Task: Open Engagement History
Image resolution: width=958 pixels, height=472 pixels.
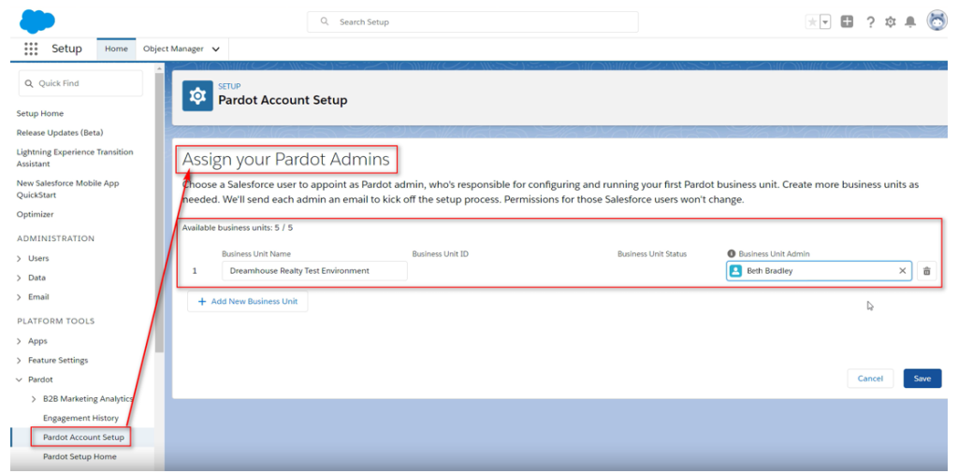Action: tap(80, 419)
